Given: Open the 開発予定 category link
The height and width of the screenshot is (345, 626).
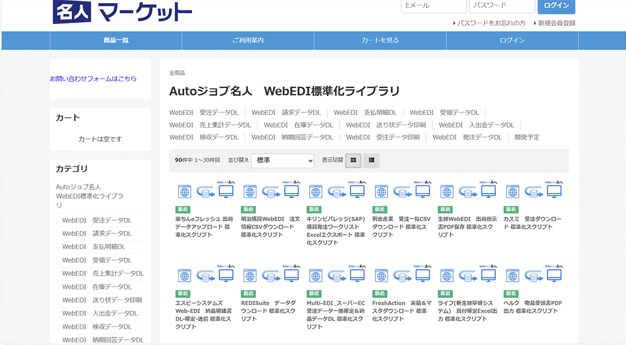Looking at the screenshot, I should (527, 138).
